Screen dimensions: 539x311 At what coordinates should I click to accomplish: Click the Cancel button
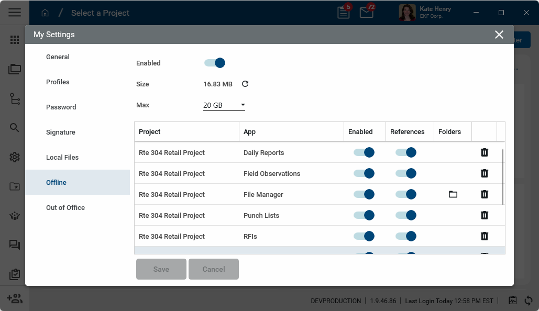tap(214, 269)
